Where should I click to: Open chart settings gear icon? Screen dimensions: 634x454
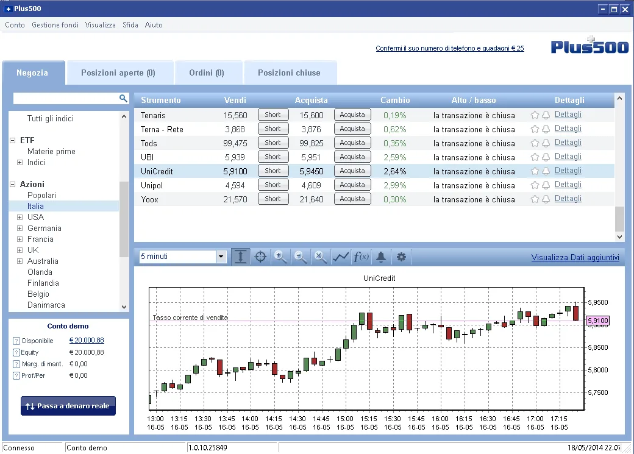(401, 257)
